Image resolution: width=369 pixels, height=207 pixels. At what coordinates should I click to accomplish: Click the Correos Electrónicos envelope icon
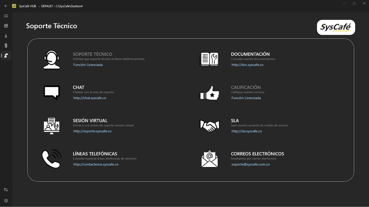point(209,159)
